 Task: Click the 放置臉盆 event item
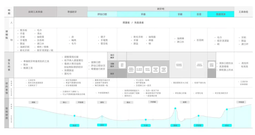coord(69,70)
